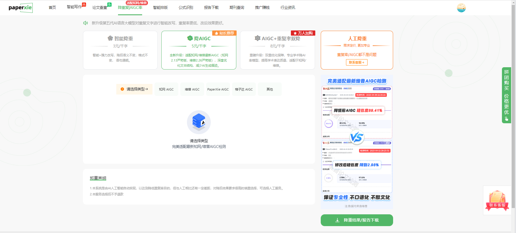Viewport: 516px width, 233px height.
Task: Open the user avatar profile menu
Action: click(461, 8)
